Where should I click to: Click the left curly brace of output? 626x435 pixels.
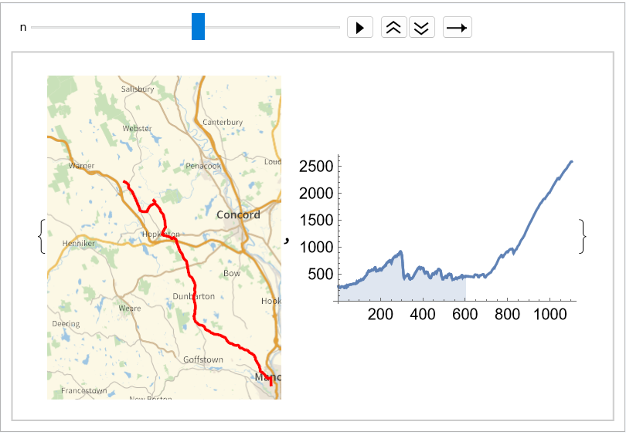tap(41, 236)
